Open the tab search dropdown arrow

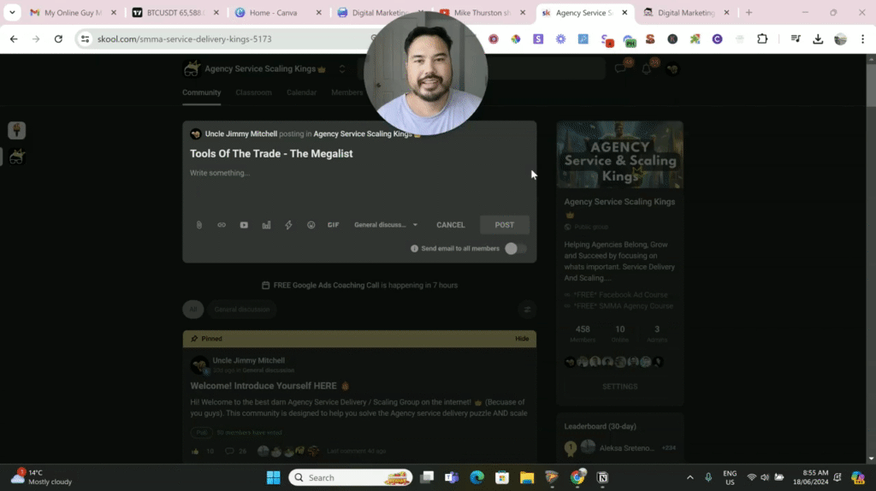coord(12,12)
